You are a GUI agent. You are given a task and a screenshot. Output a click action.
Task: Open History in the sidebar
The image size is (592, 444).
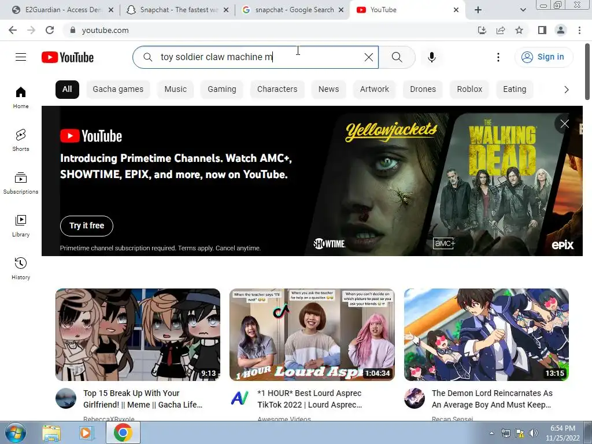pyautogui.click(x=21, y=268)
